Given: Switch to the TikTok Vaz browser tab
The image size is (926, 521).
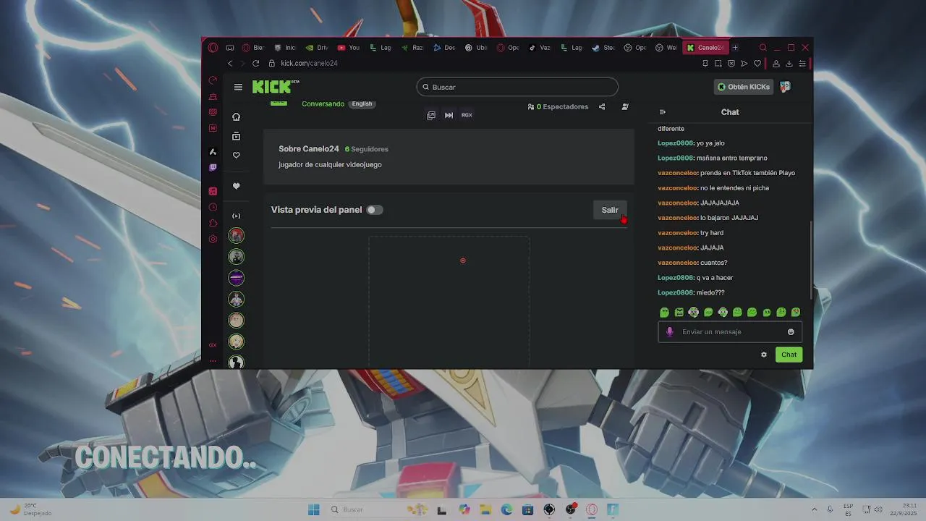Looking at the screenshot, I should [540, 48].
